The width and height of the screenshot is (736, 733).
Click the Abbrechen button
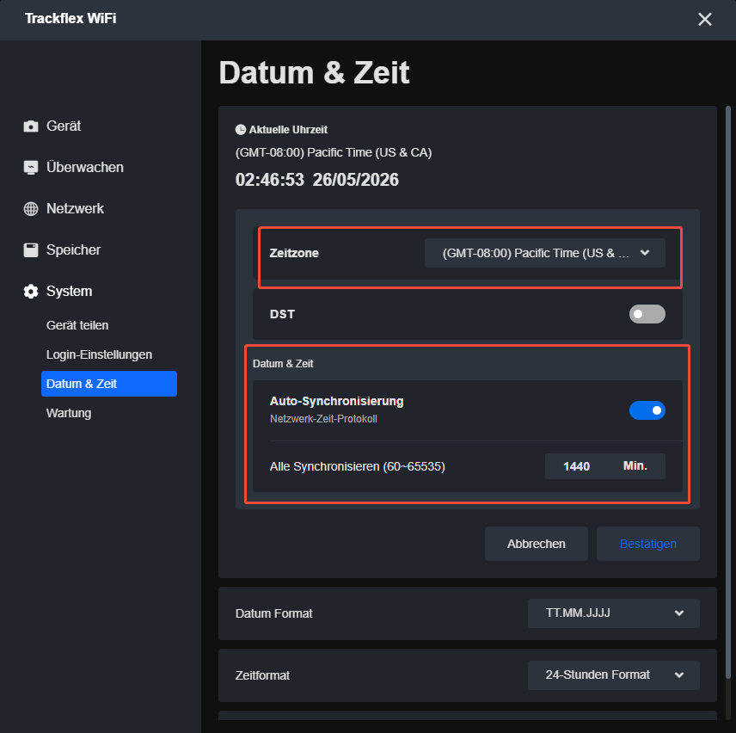[x=536, y=544]
